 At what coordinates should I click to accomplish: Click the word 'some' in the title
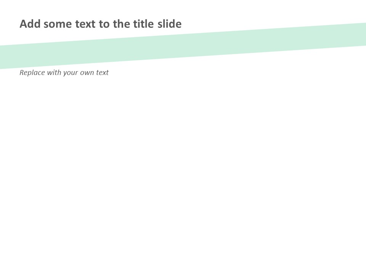58,24
